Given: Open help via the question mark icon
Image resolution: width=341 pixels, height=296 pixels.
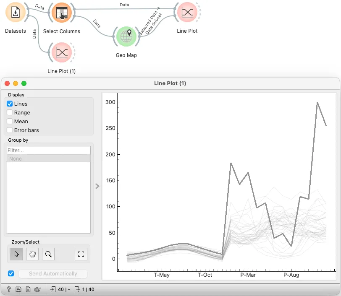Looking at the screenshot, I should tap(9, 289).
